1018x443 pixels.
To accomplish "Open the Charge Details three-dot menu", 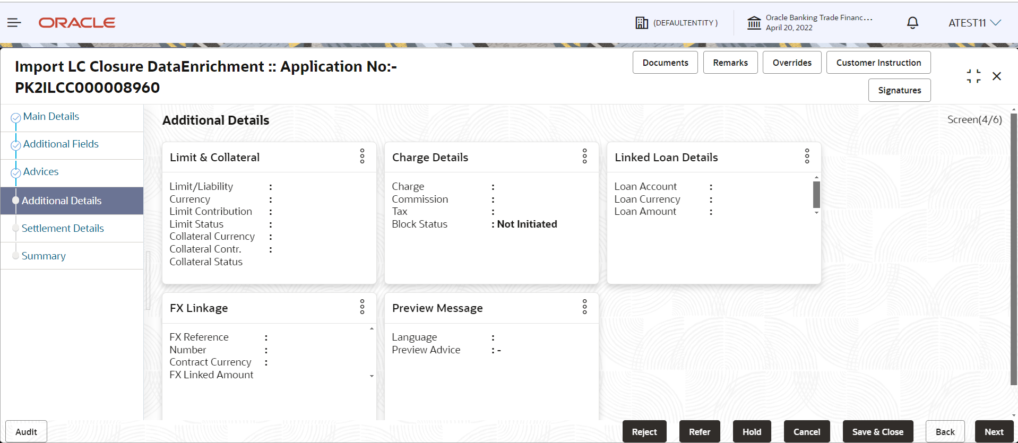I will click(584, 156).
